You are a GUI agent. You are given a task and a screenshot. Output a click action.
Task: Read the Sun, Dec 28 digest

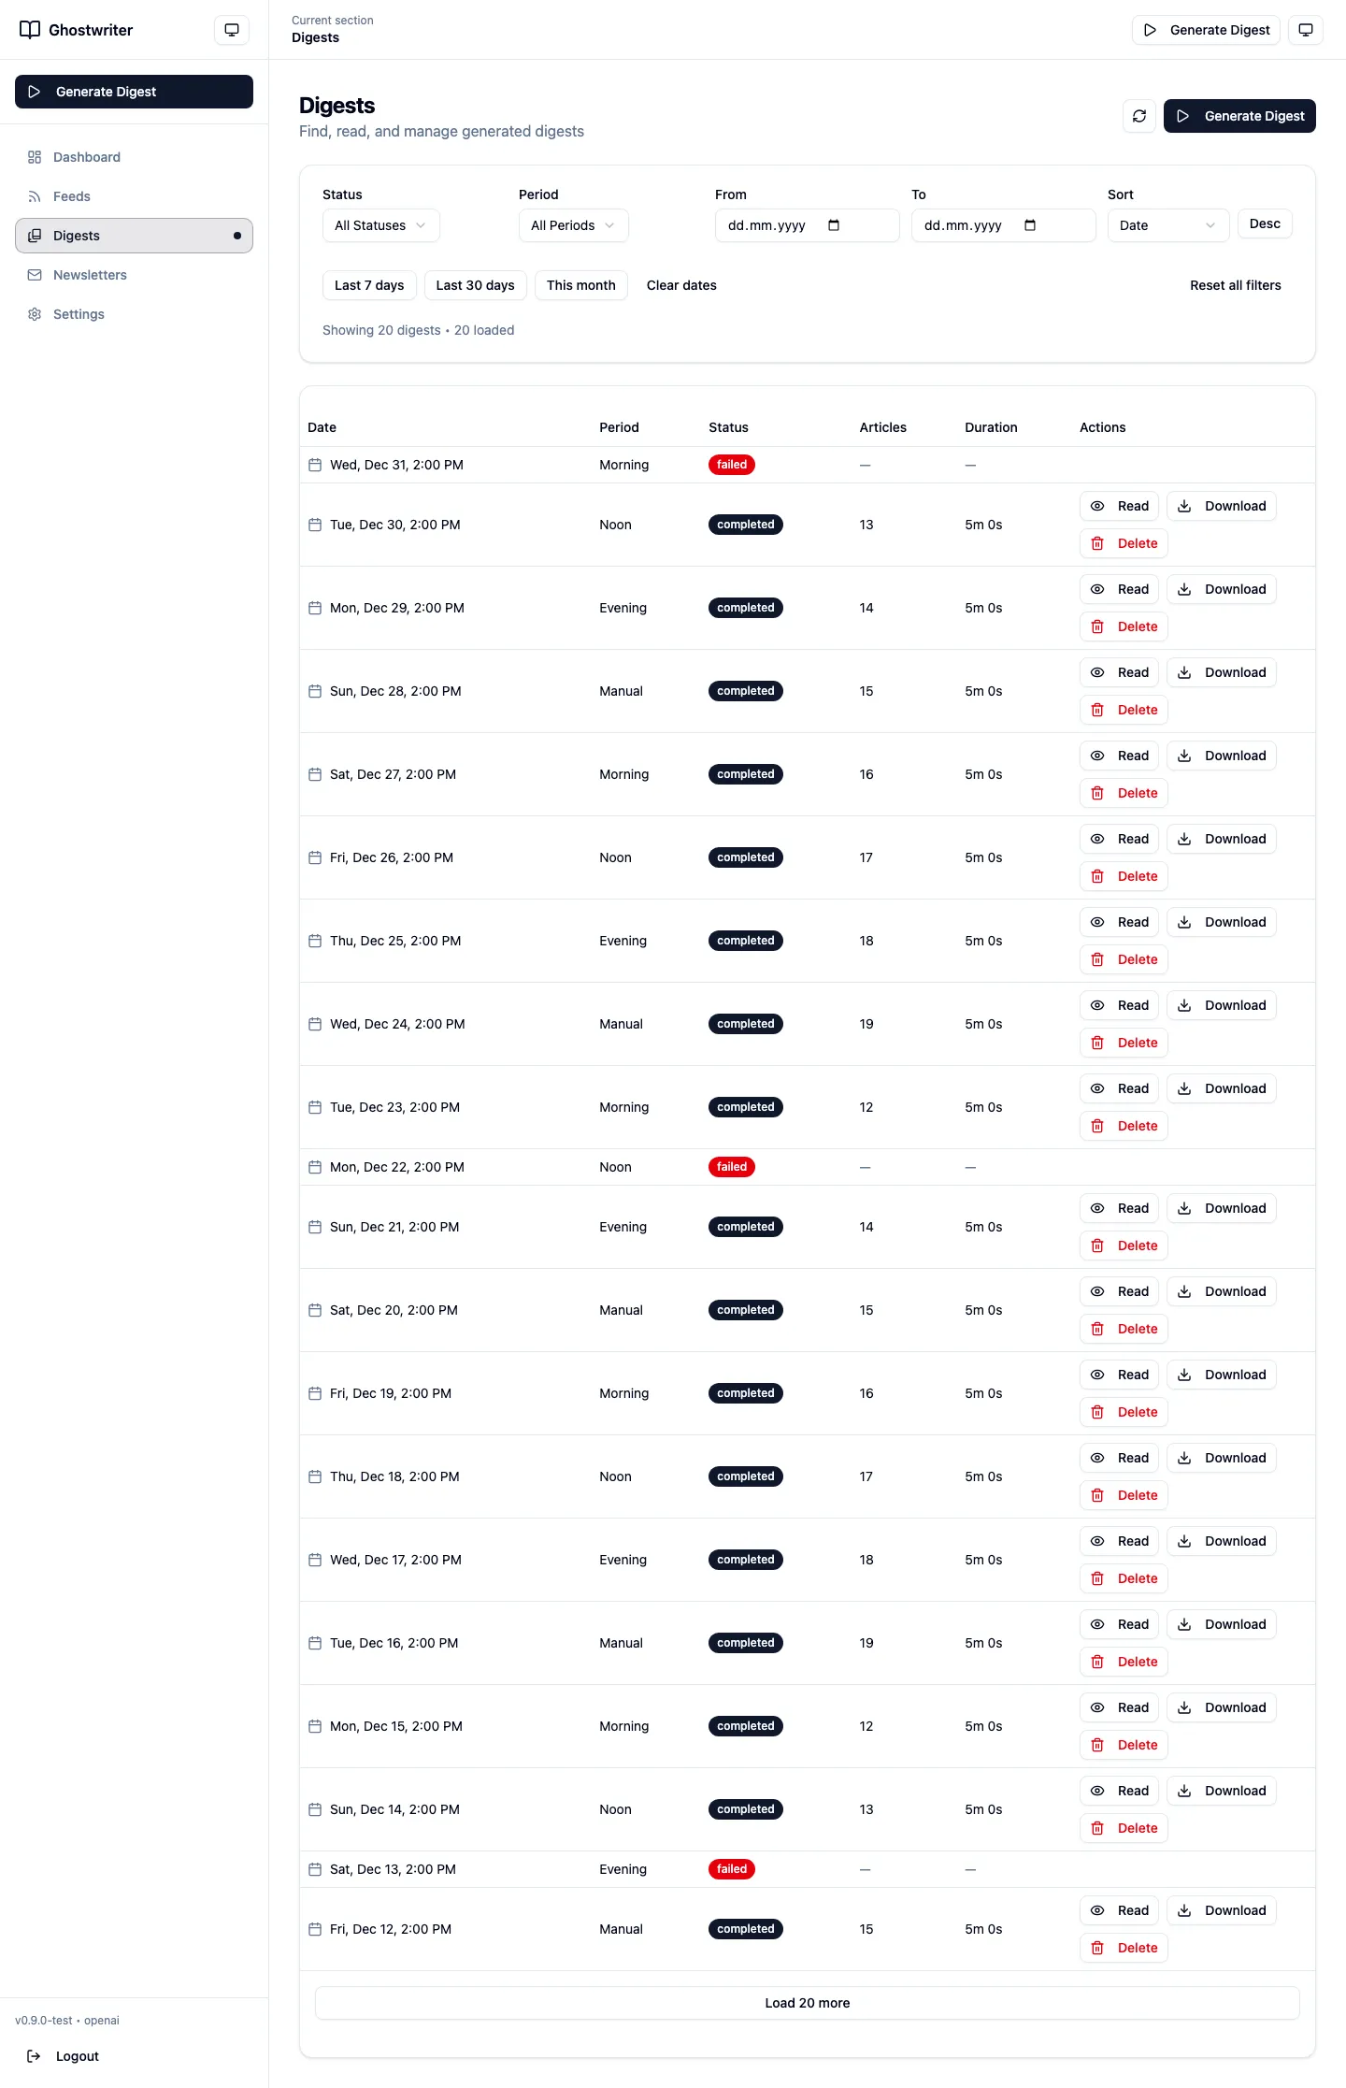click(x=1119, y=672)
